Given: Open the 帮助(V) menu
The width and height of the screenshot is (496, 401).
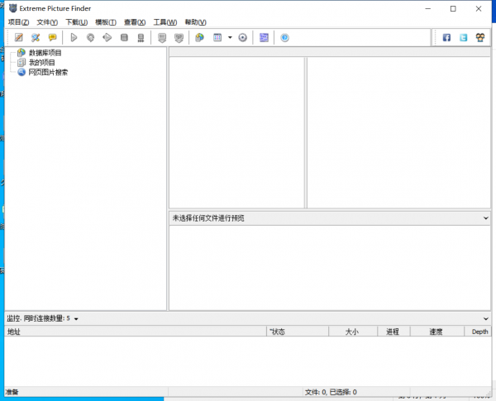Looking at the screenshot, I should 195,22.
